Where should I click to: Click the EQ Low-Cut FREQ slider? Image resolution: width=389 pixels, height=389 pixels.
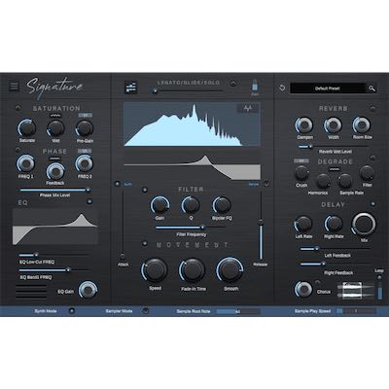[53, 255]
